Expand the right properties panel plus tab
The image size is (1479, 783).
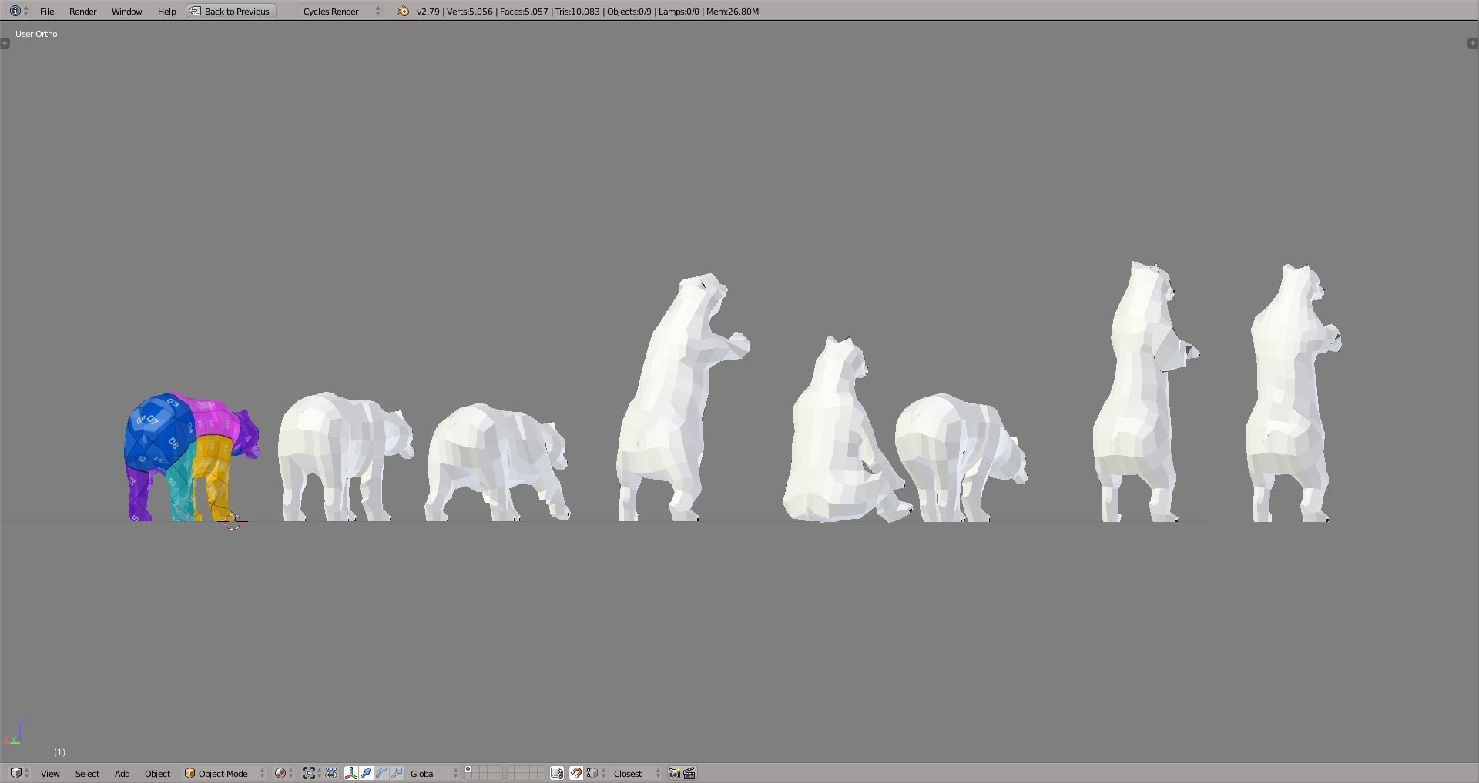coord(1473,43)
